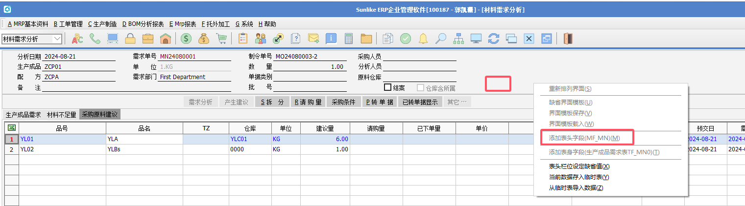The width and height of the screenshot is (745, 206).
Task: Click the exit door icon
Action: coord(568,39)
